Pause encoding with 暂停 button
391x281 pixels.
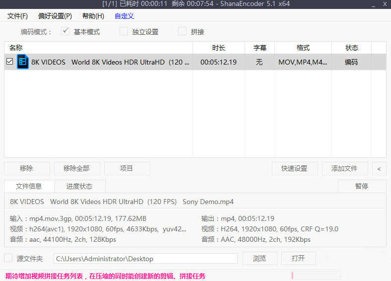[x=362, y=186]
